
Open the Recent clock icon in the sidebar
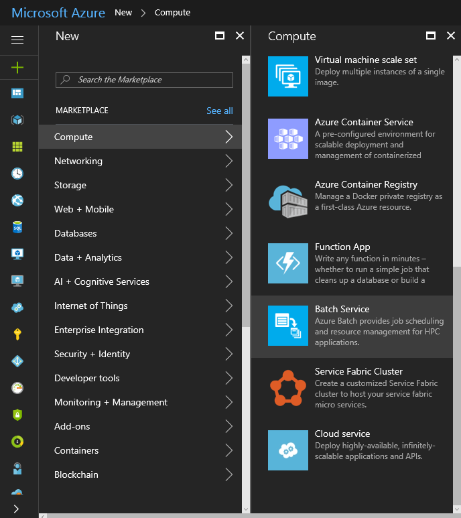click(17, 174)
